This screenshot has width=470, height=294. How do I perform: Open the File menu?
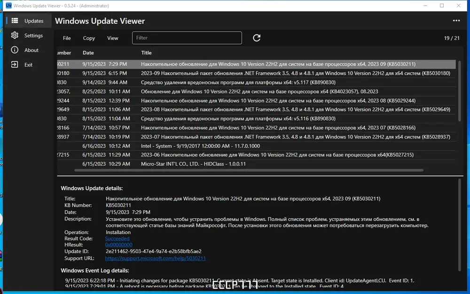coord(67,38)
